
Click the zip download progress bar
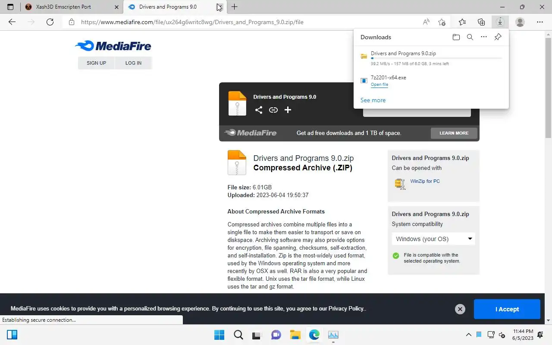(436, 58)
